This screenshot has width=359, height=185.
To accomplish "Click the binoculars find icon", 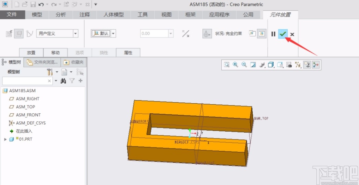I will tap(63, 81).
